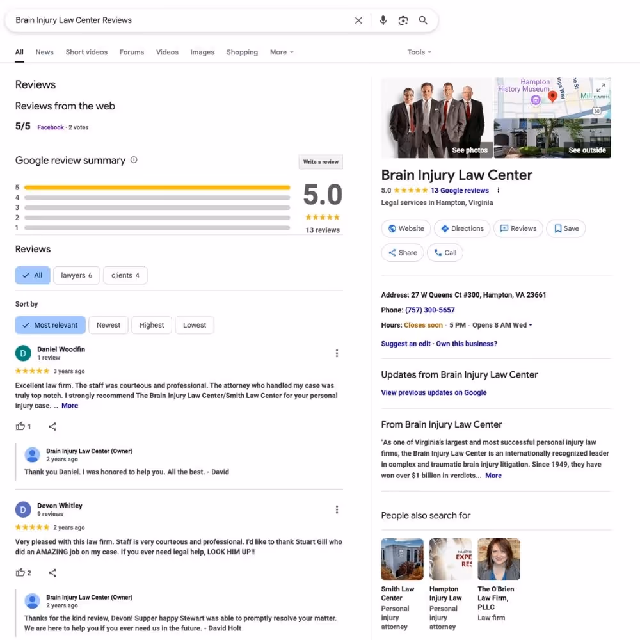640x640 pixels.
Task: Sort reviews by Lowest
Action: click(195, 325)
